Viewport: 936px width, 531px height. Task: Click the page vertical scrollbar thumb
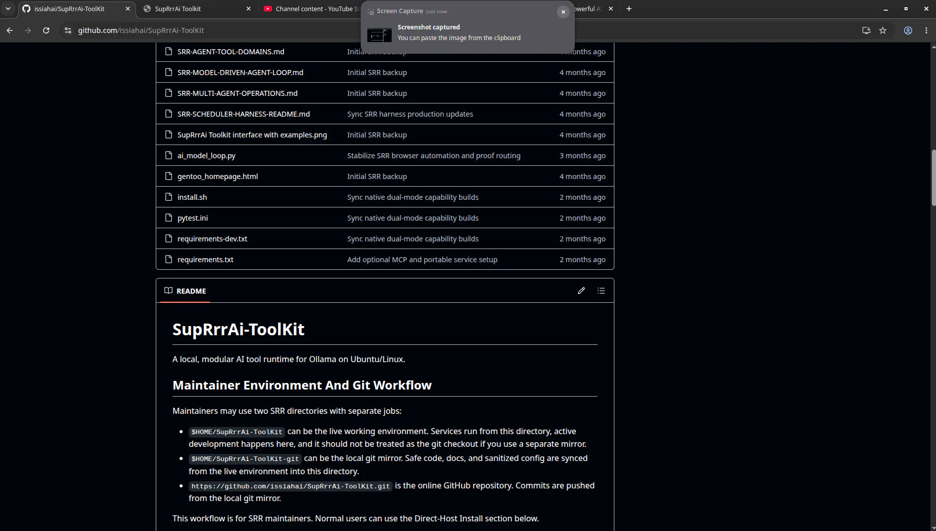click(x=933, y=178)
